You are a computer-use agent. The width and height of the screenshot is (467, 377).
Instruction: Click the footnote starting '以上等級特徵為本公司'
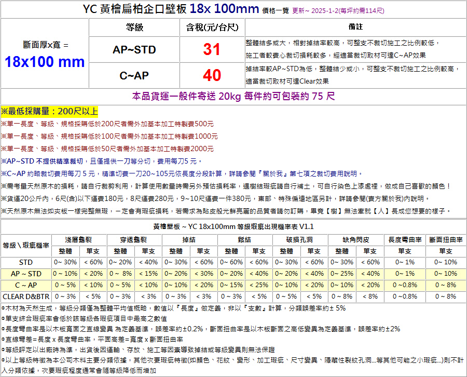[x=232, y=366]
